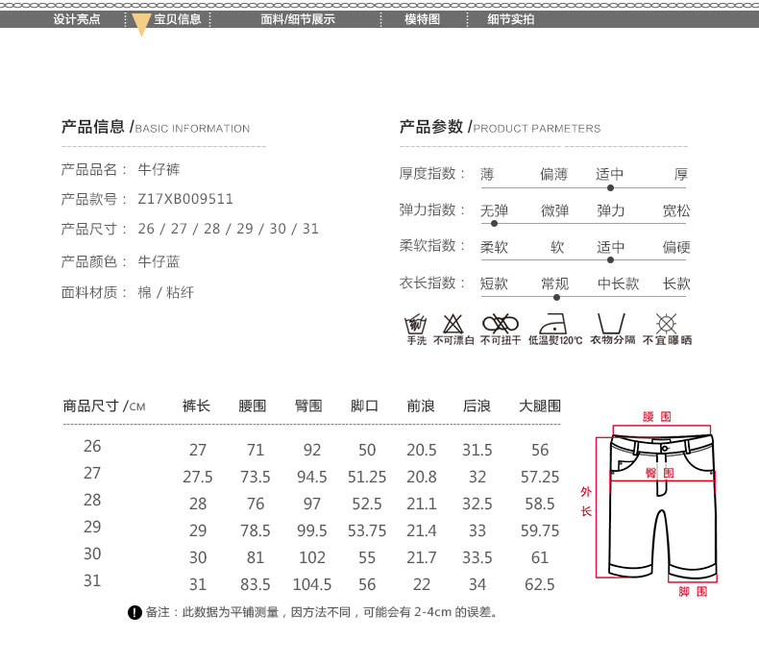The height and width of the screenshot is (664, 759).
Task: Switch to the 面料/细节展示 tab
Action: [298, 19]
